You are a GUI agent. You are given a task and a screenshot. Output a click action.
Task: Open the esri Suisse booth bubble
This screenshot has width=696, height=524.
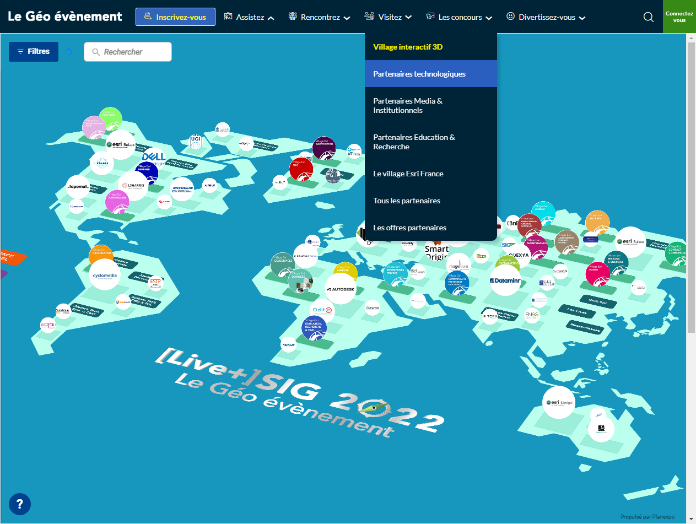630,242
